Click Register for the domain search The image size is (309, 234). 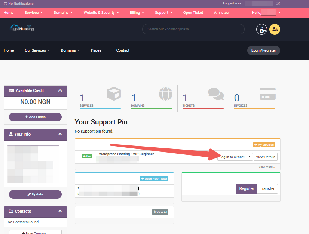point(246,188)
